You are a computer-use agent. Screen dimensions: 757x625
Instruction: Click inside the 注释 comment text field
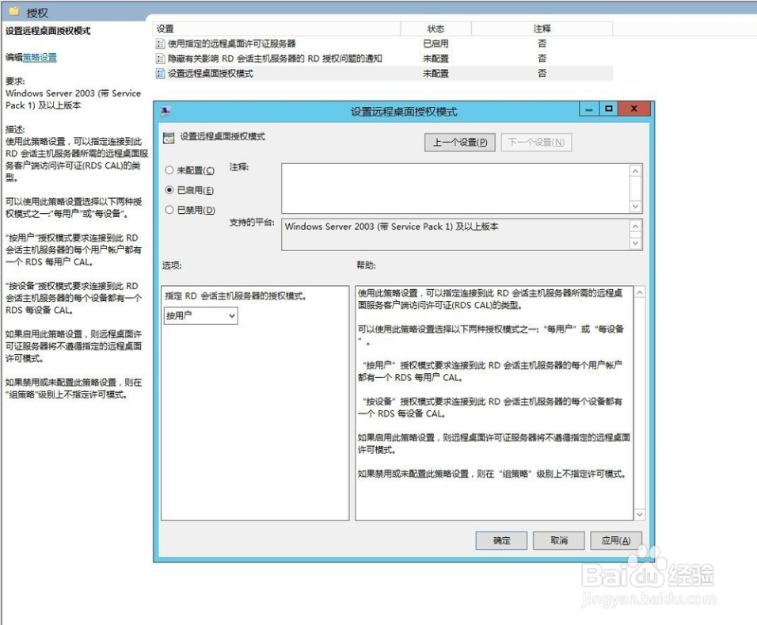[456, 189]
